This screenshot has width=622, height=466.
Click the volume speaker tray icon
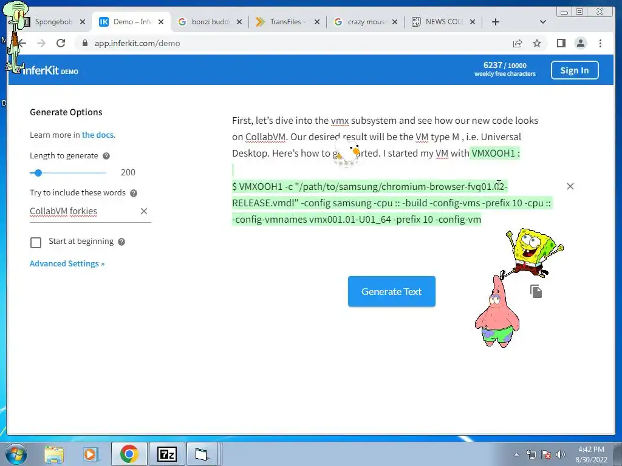tap(561, 454)
